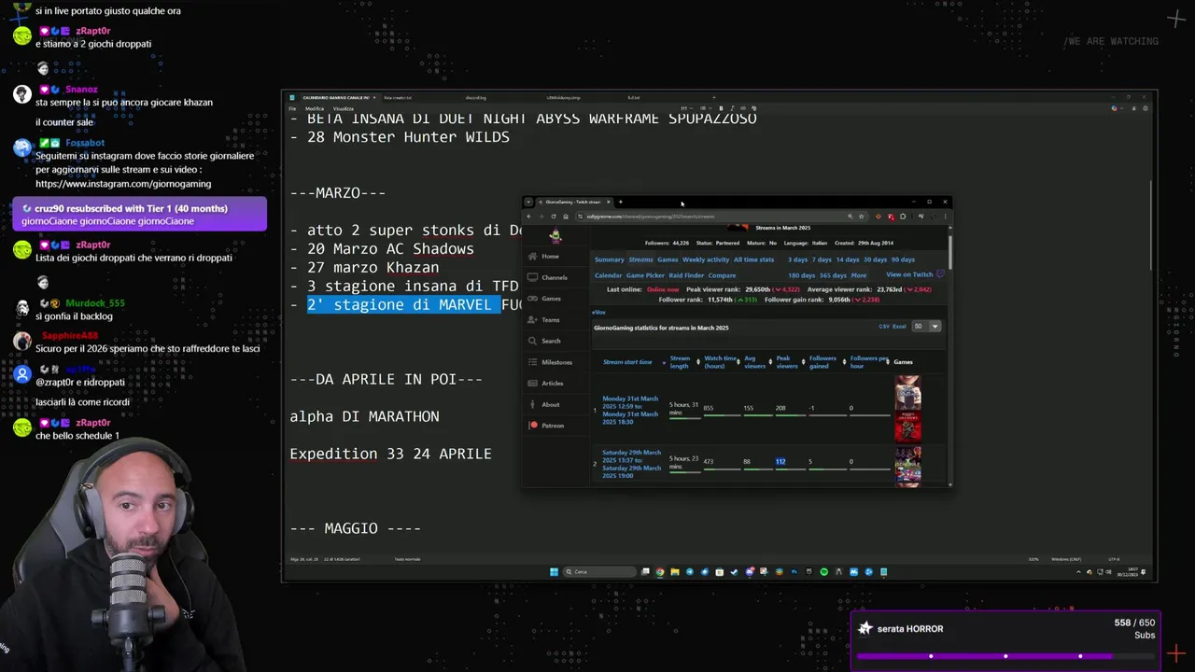Sort by Peak viewers column
Screen dimensions: 1195x672
point(787,362)
